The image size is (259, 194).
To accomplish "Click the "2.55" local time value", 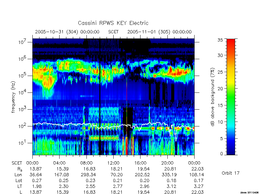I will tap(91, 186).
